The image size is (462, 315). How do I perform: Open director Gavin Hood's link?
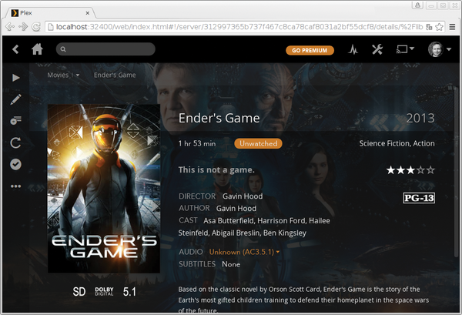pos(243,196)
